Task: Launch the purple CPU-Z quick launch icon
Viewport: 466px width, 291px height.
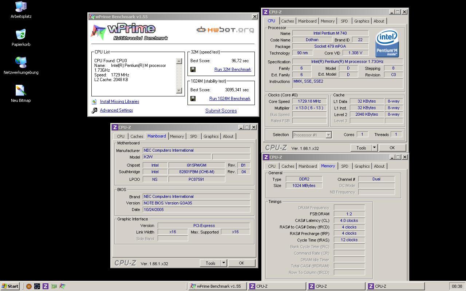Action: click(x=46, y=286)
